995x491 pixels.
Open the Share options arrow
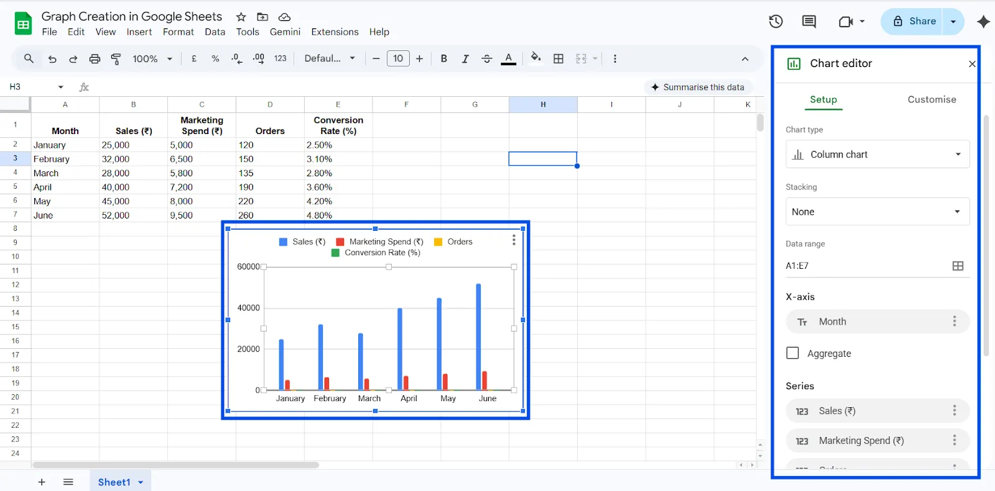[x=953, y=22]
